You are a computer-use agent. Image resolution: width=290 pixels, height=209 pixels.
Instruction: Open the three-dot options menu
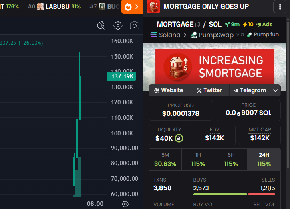click(280, 7)
